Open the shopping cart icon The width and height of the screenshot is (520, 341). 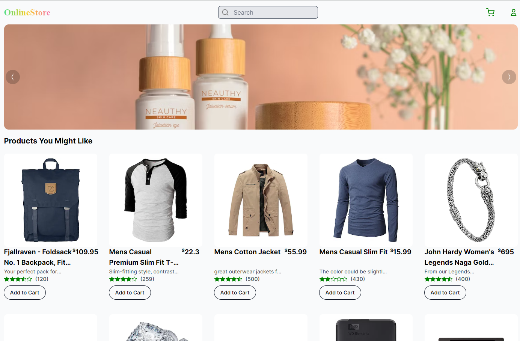(x=490, y=12)
